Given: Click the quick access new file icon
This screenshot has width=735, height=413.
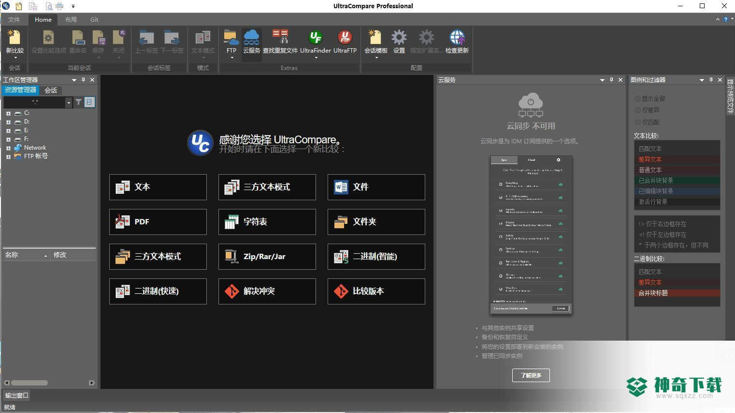Looking at the screenshot, I should (x=19, y=6).
